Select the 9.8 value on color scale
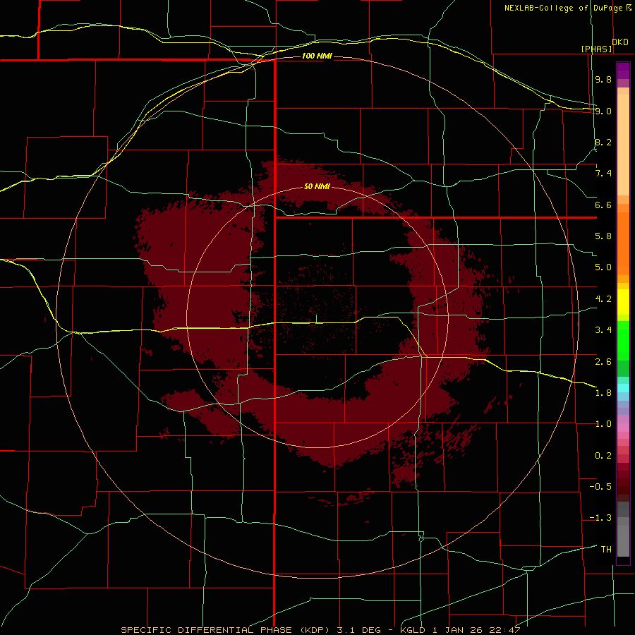 (603, 80)
